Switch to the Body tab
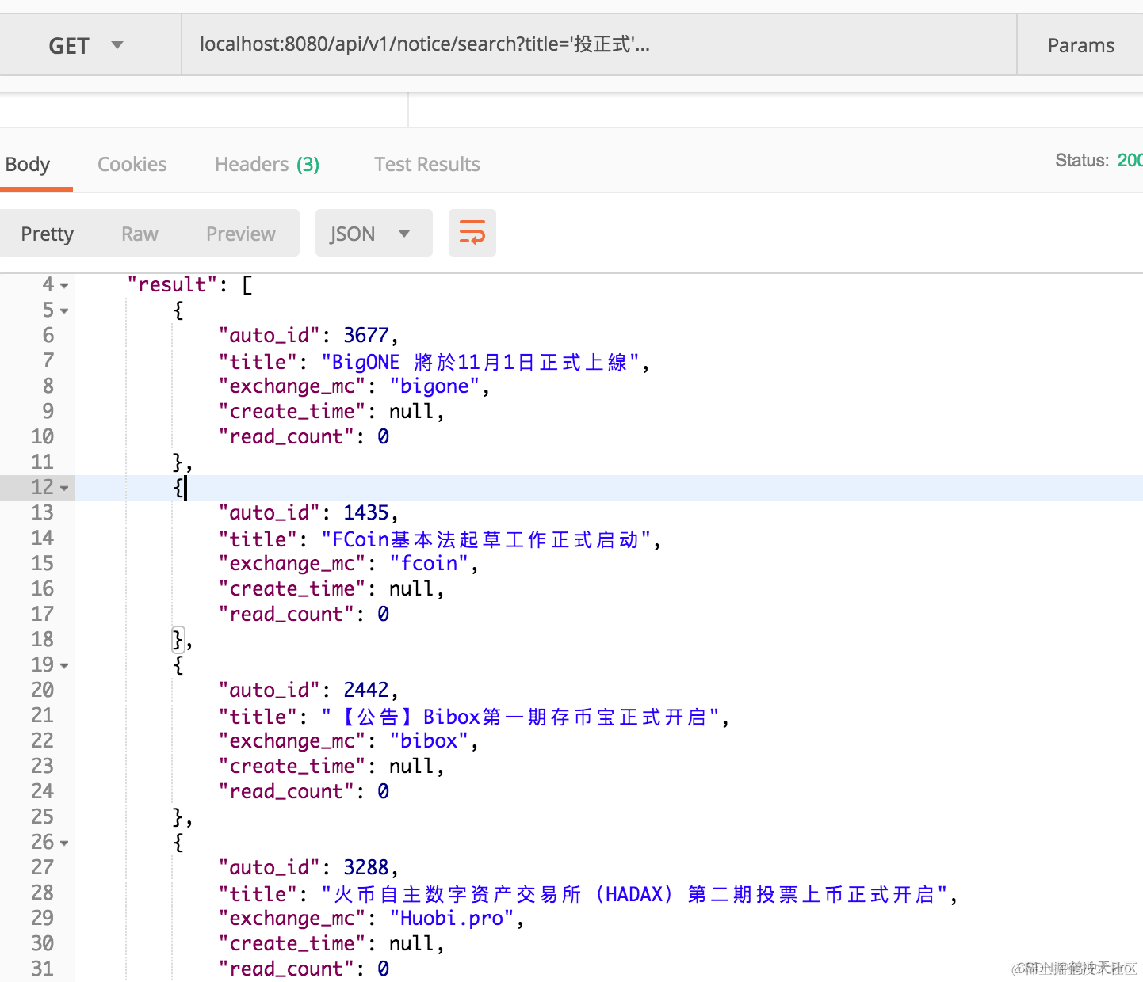1143x982 pixels. click(x=28, y=165)
